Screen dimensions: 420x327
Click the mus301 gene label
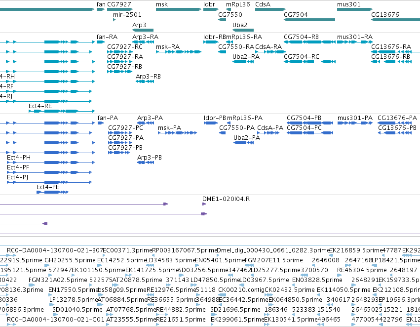pos(349,4)
